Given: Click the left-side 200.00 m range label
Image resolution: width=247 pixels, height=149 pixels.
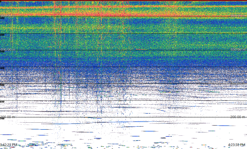Looking at the screenshot, I should 8,117.
